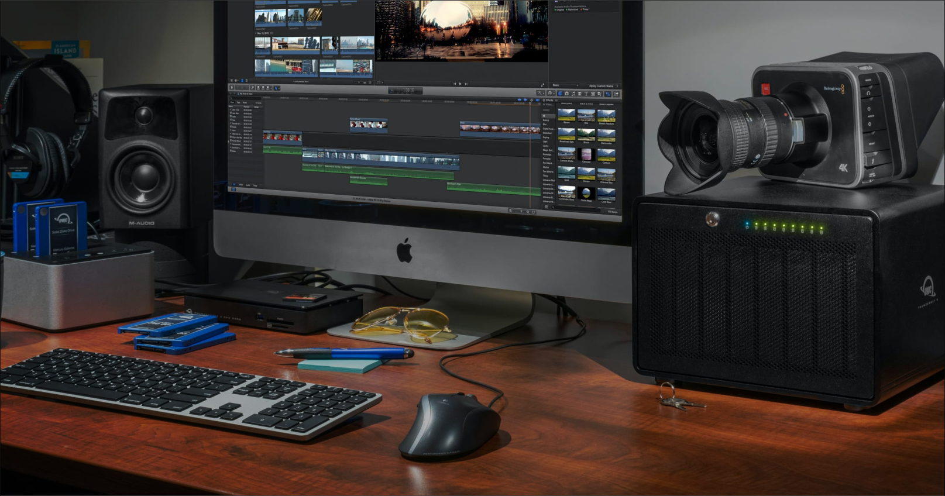Click the Effects browser search field
This screenshot has width=945, height=496.
[x=576, y=209]
